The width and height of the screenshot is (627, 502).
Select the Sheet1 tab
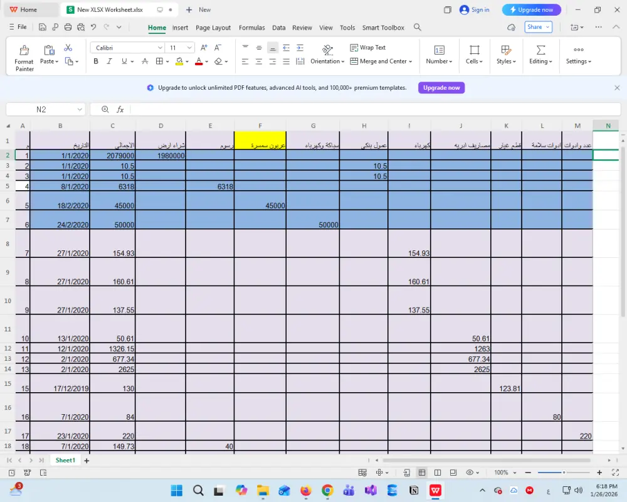[65, 460]
